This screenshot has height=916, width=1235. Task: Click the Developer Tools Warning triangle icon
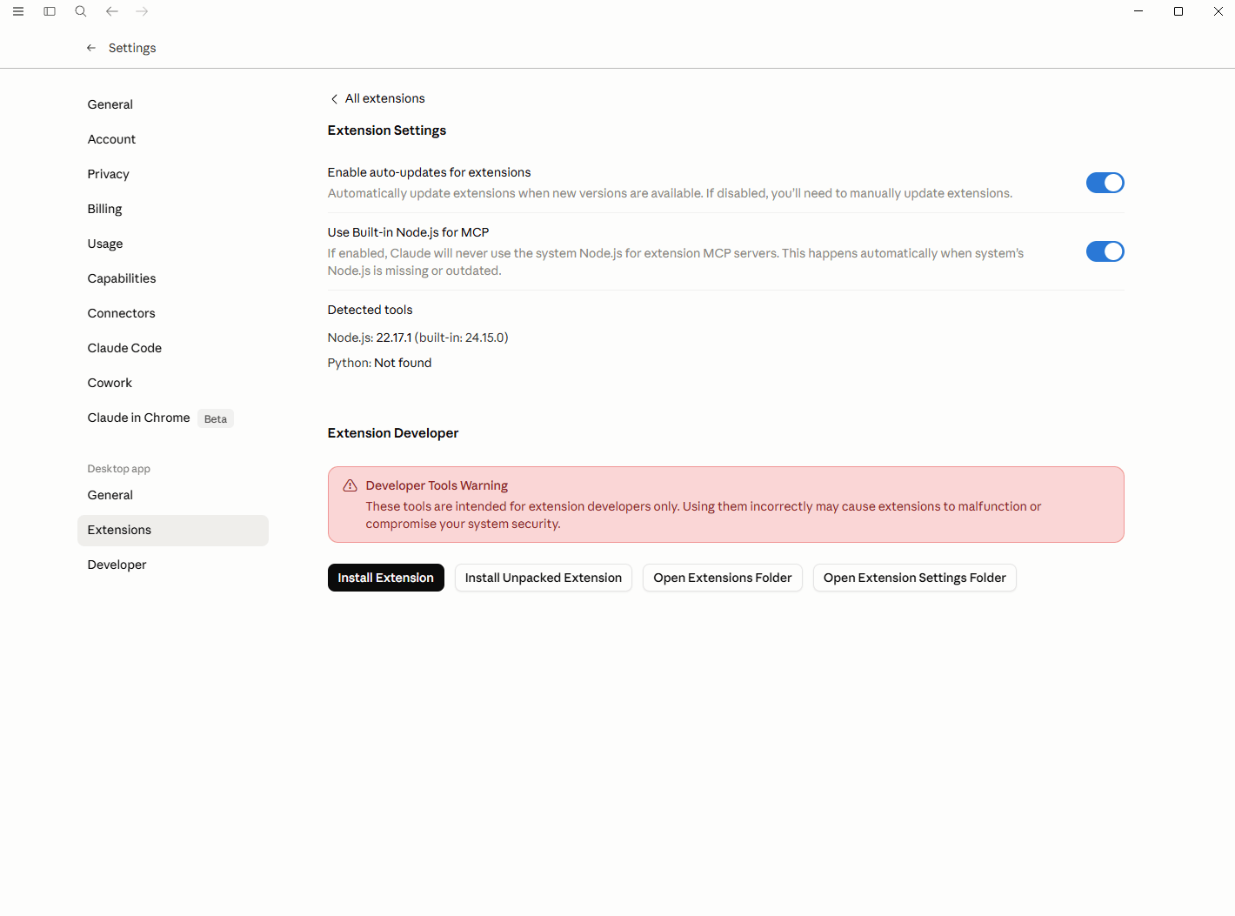[x=350, y=485]
